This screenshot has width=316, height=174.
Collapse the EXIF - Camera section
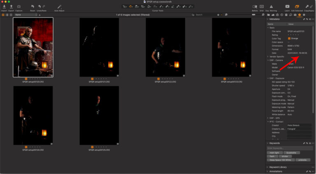pyautogui.click(x=268, y=60)
